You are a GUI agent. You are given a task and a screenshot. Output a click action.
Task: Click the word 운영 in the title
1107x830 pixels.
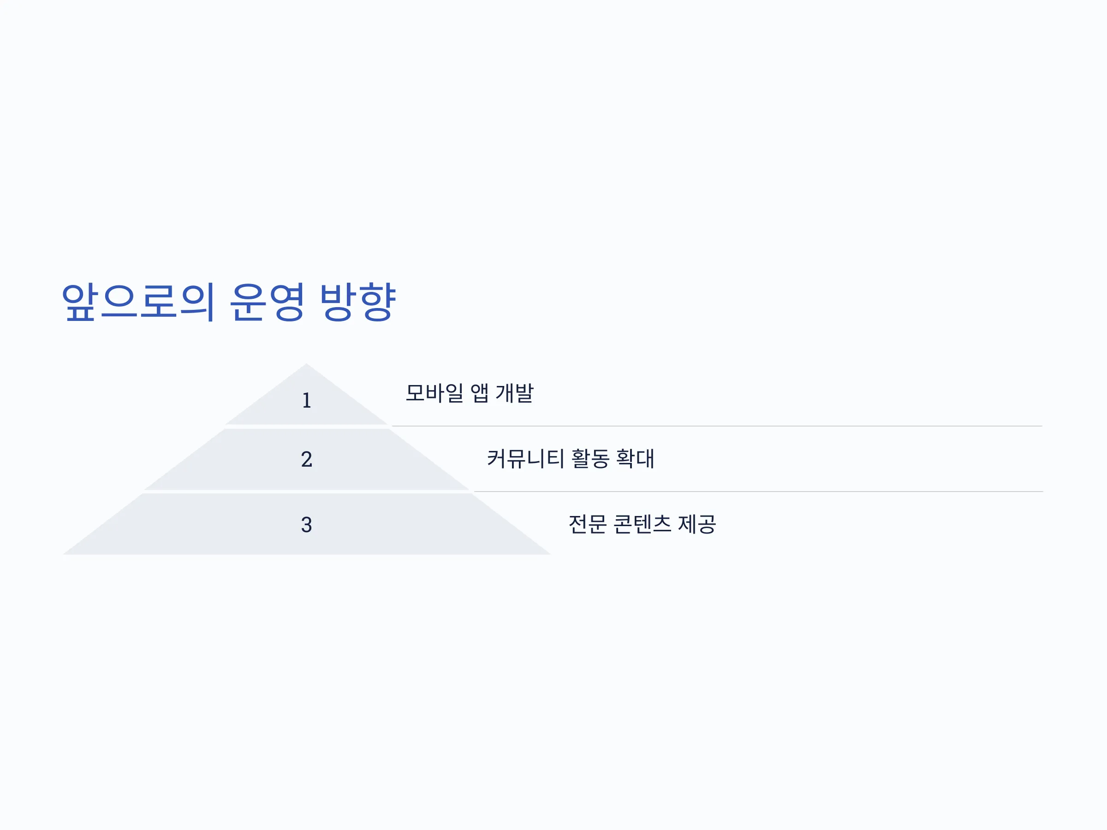click(267, 302)
